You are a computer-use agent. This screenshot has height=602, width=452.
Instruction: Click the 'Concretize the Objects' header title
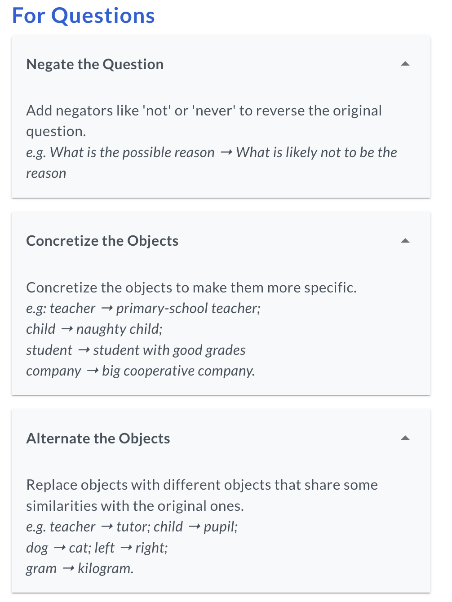pyautogui.click(x=102, y=241)
